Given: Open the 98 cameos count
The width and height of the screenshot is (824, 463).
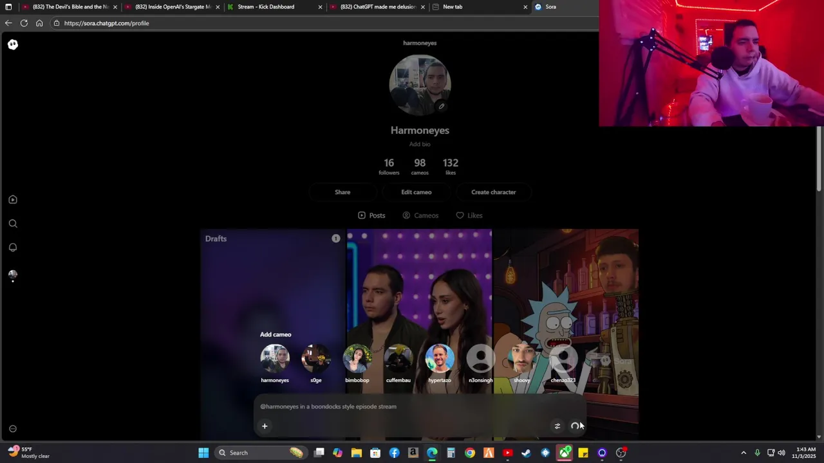Looking at the screenshot, I should click(420, 166).
